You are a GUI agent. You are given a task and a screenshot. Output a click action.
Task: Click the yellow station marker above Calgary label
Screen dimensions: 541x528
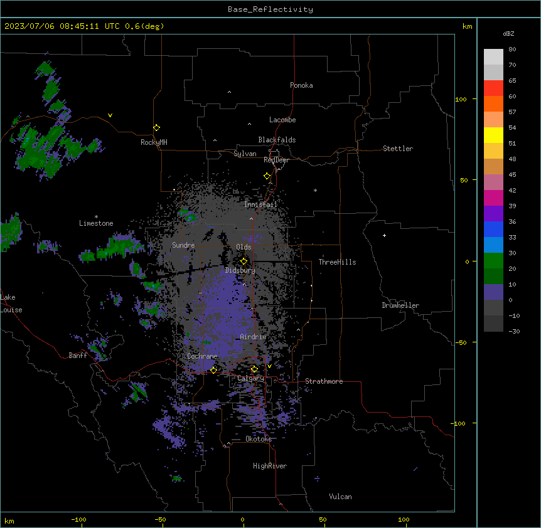click(254, 369)
